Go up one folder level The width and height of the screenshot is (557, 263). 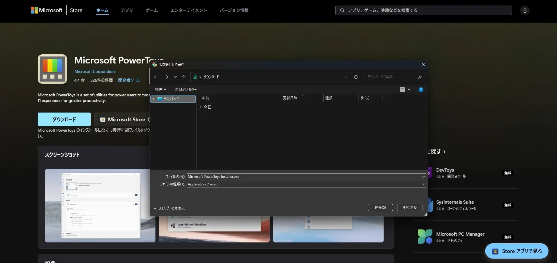pos(184,77)
